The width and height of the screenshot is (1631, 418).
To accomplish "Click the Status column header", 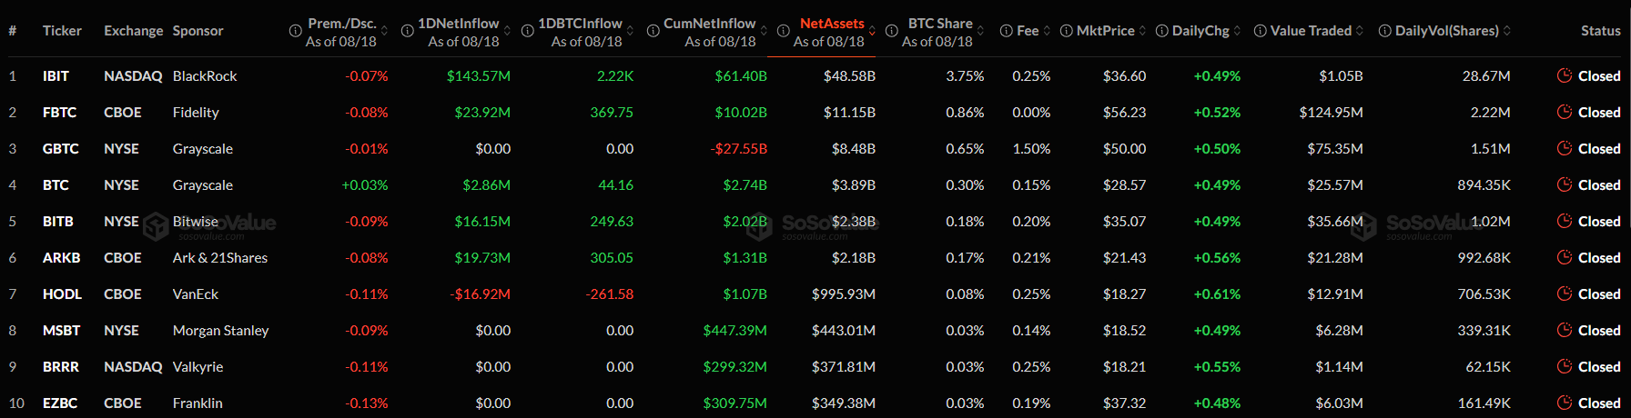I will (x=1601, y=31).
